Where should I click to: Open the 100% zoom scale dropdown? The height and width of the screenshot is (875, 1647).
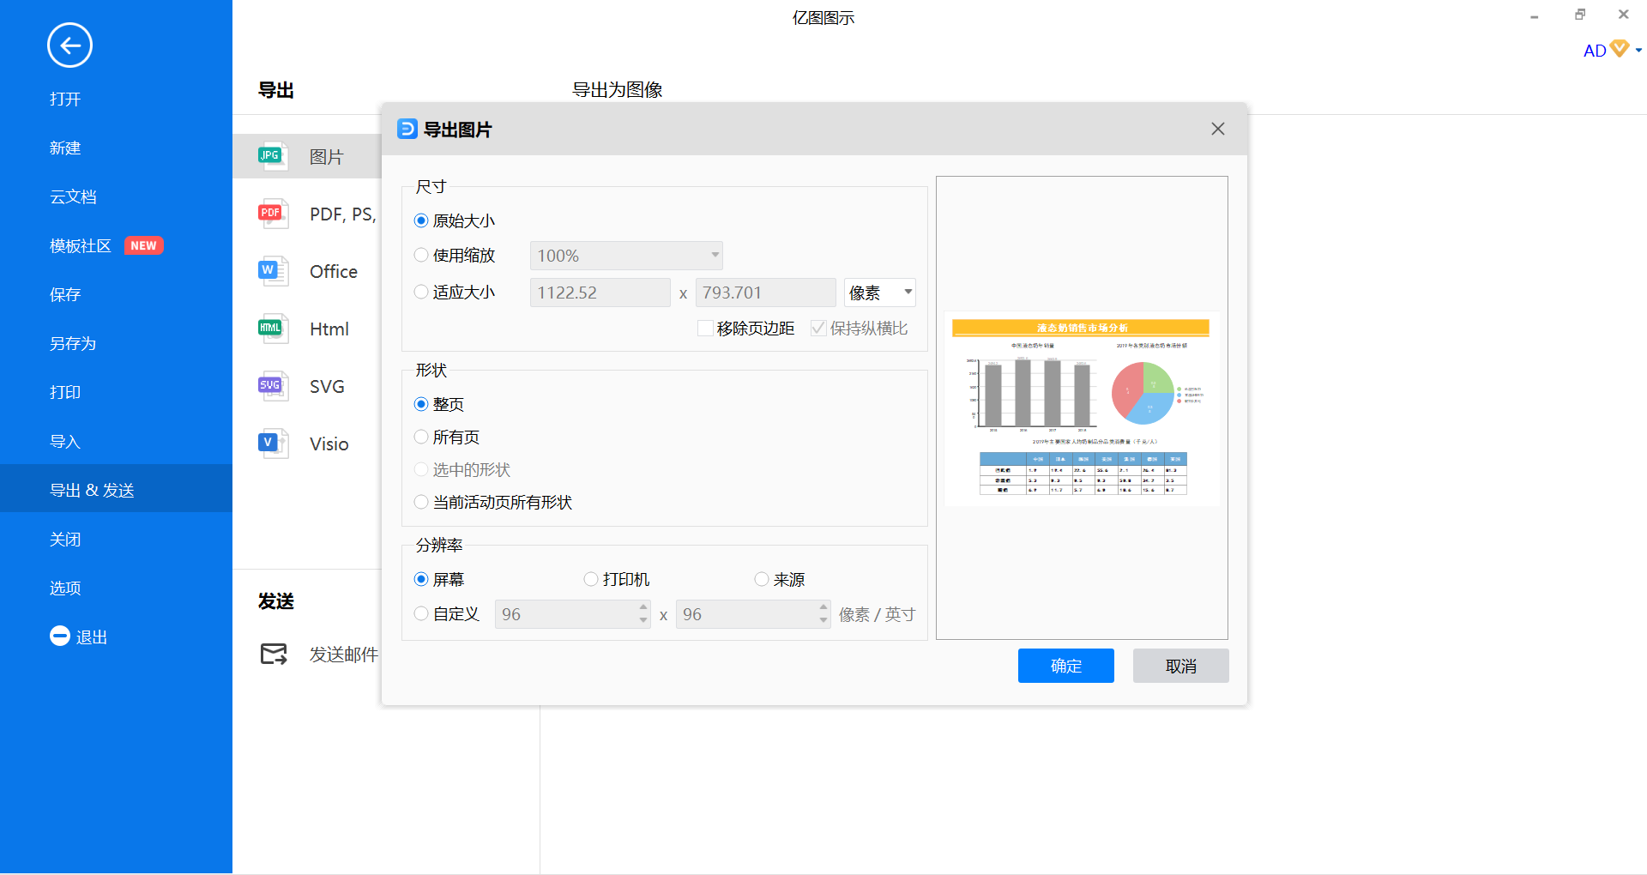coord(626,256)
